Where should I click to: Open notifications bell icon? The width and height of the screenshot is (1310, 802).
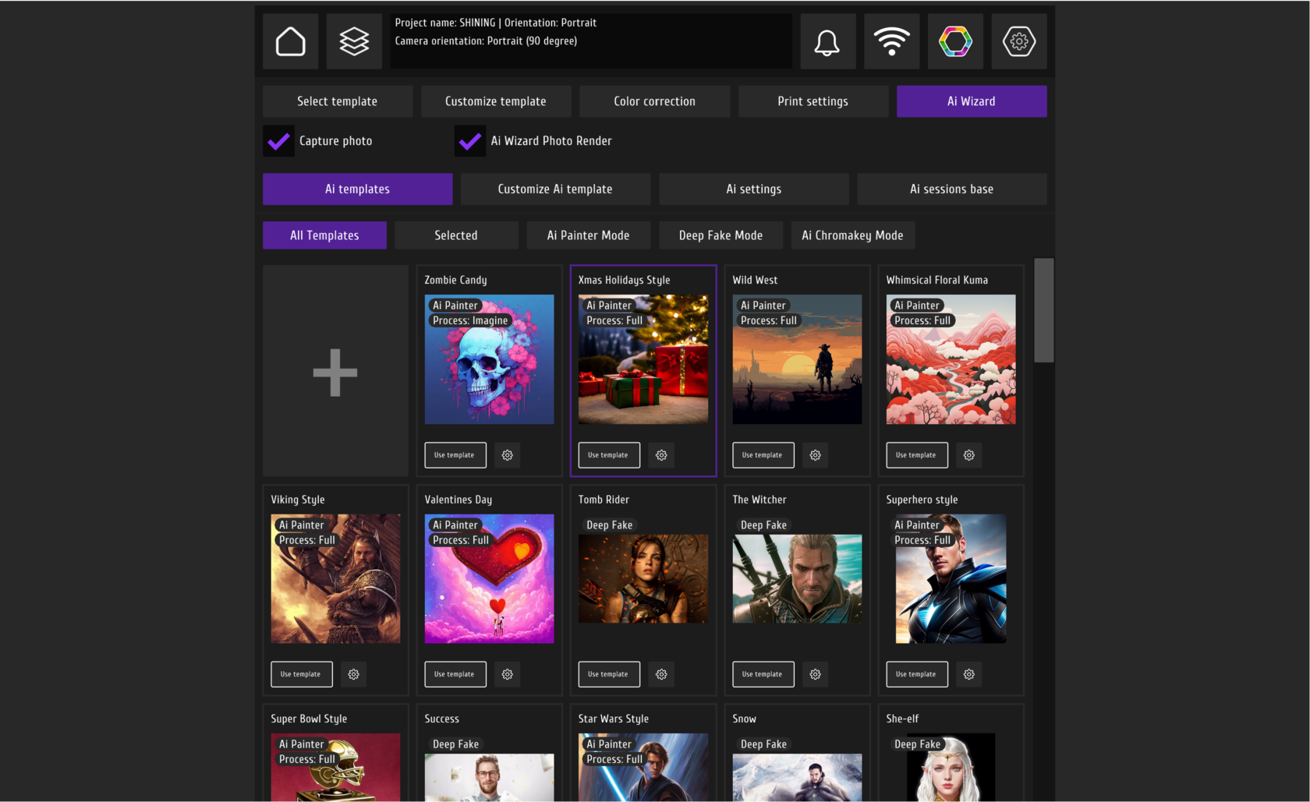(827, 41)
